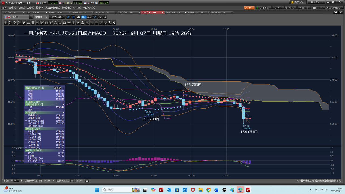Image resolution: width=345 pixels, height=194 pixels.
Task: Click the 16:00 start time field
Action: pyautogui.click(x=47, y=181)
